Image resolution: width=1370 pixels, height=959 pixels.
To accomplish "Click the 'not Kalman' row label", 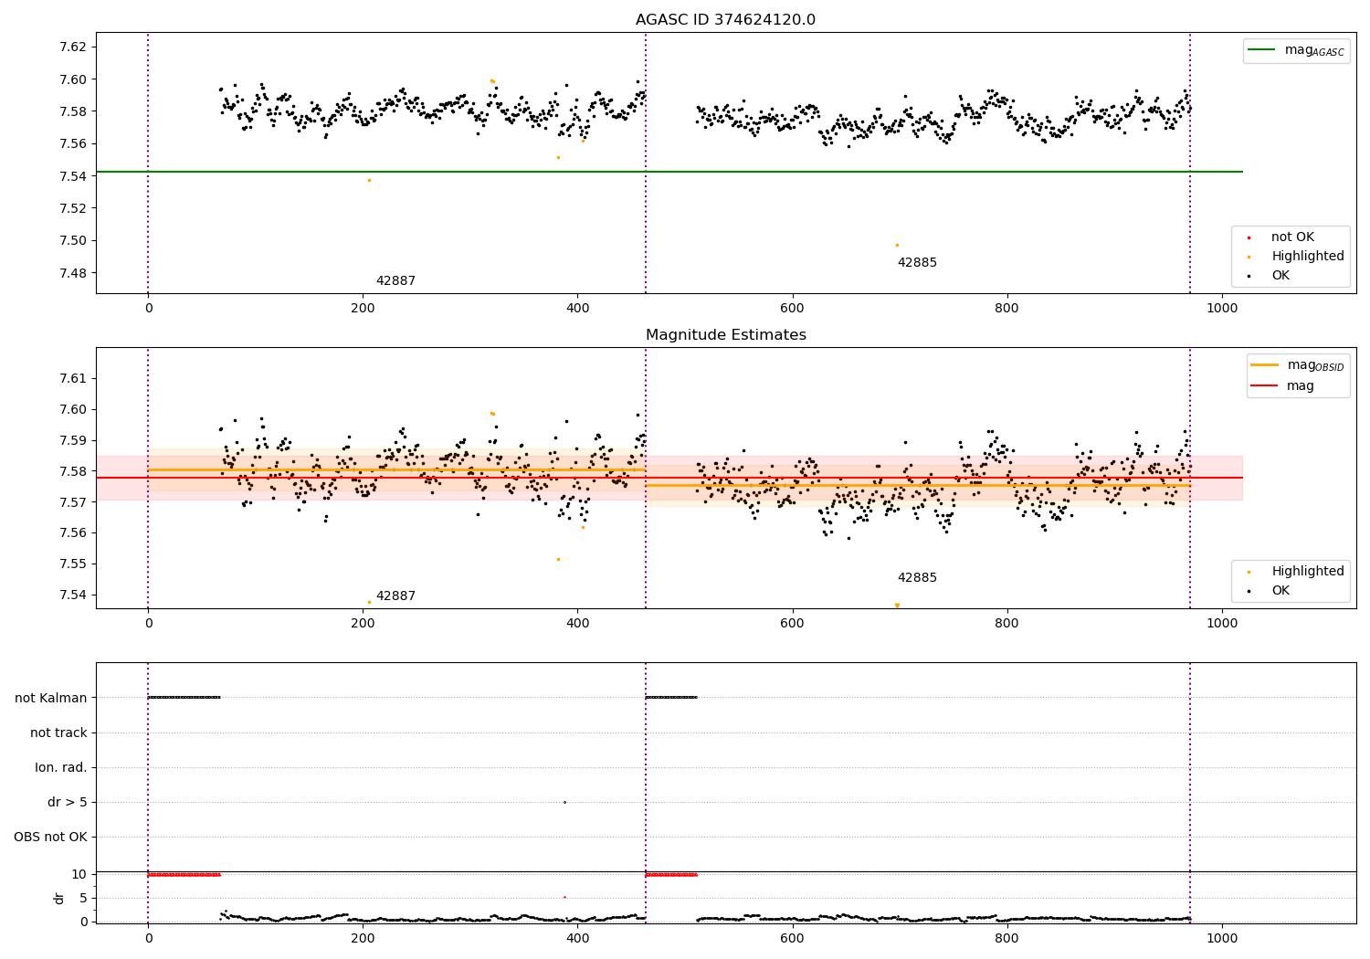I will pyautogui.click(x=51, y=699).
